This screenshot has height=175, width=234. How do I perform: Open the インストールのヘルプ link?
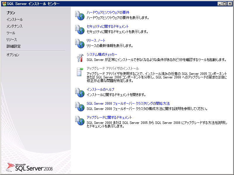100,89
